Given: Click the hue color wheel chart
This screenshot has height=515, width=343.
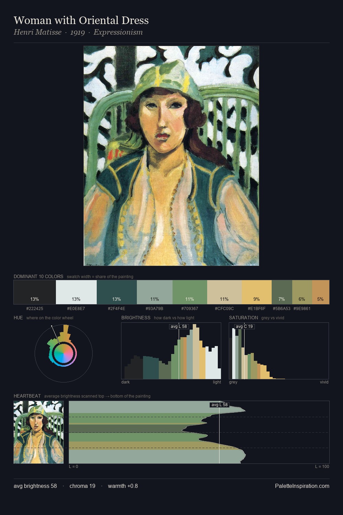Looking at the screenshot, I should 63,353.
